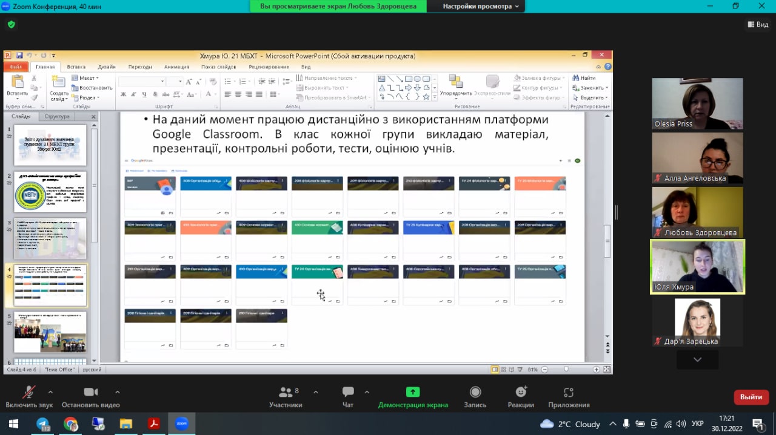Image resolution: width=776 pixels, height=435 pixels.
Task: Select slide 5 thumbnail
Action: point(50,332)
